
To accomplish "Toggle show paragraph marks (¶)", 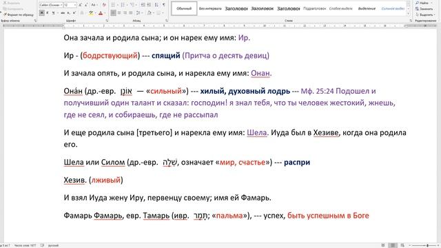I will pyautogui.click(x=163, y=5).
